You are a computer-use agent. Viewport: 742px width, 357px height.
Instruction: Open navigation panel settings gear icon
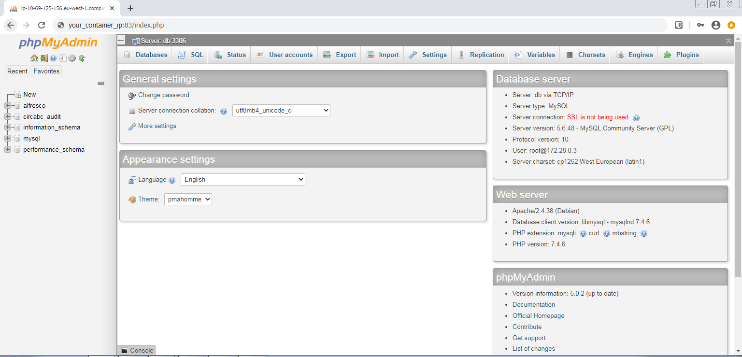pos(72,58)
